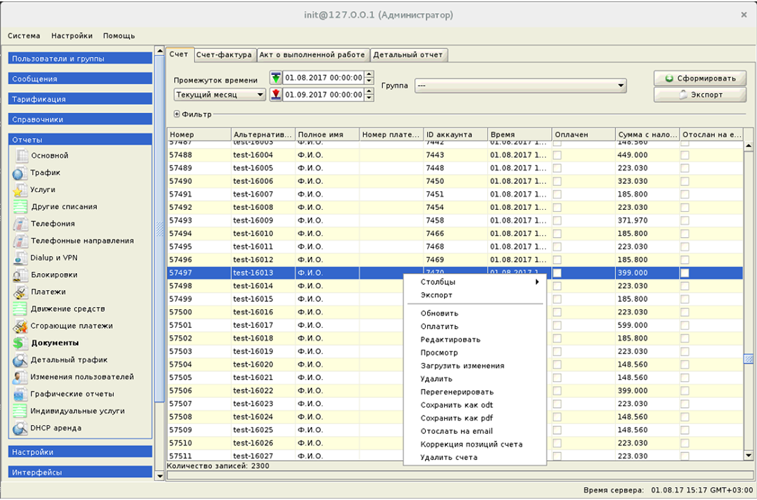This screenshot has width=757, height=500.
Task: Sort by the Номер column header
Action: [199, 135]
